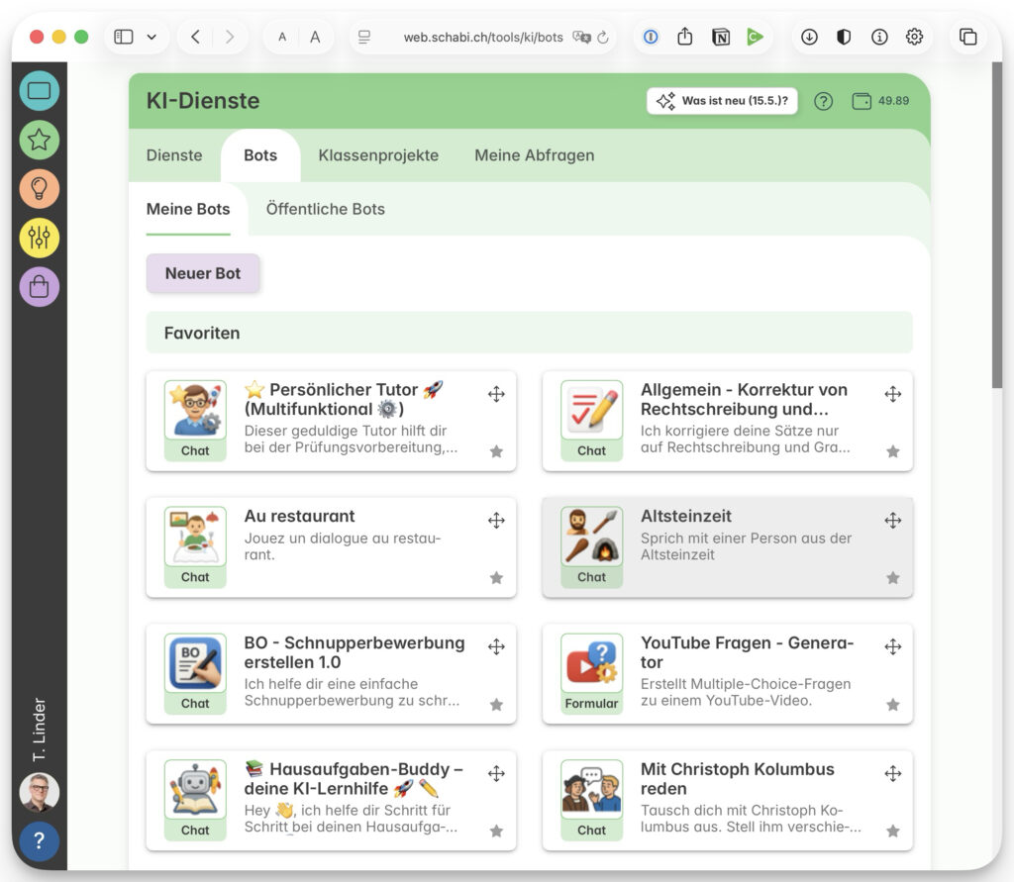Open the green star favorites sidebar icon
Screen dimensions: 1014x882
[x=39, y=140]
